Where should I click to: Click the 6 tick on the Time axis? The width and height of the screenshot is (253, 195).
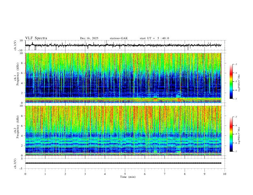(145, 174)
